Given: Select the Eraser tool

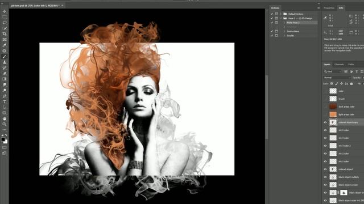Looking at the screenshot, I should point(5,73).
